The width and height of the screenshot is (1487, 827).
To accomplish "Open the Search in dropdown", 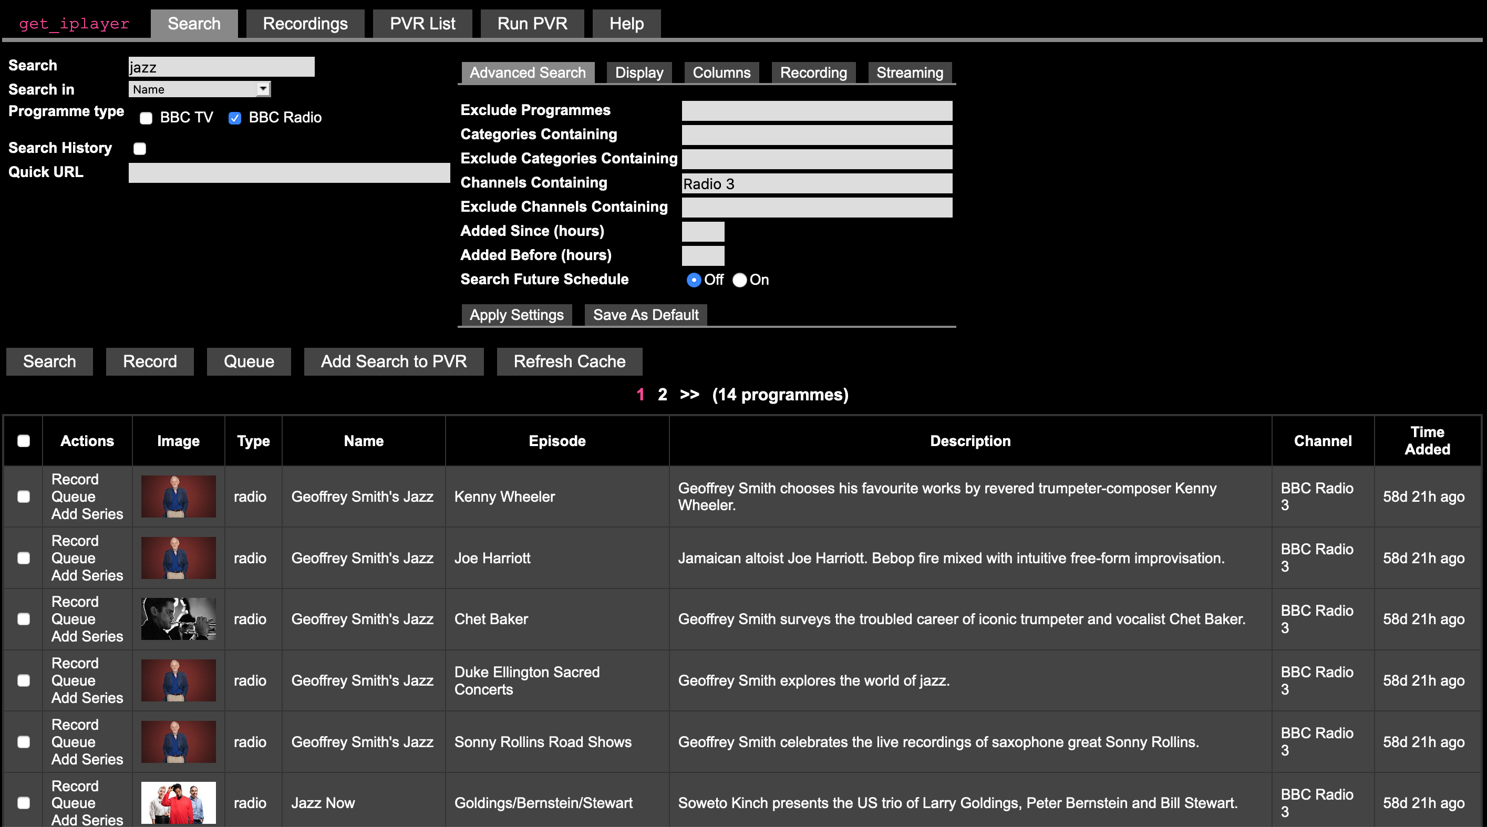I will [x=199, y=89].
